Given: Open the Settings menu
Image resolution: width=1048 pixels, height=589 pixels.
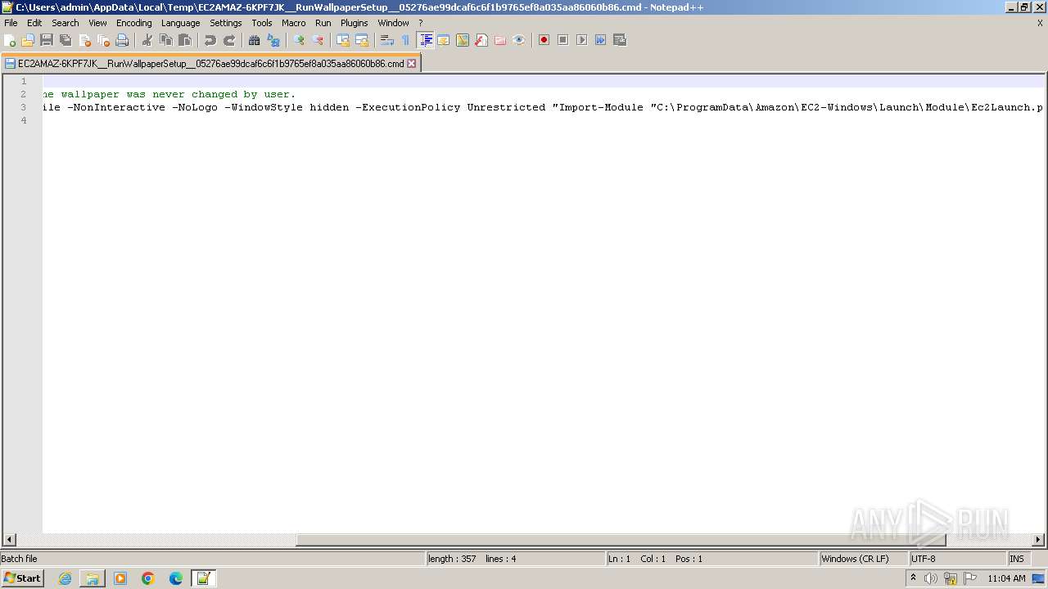Looking at the screenshot, I should tap(226, 23).
